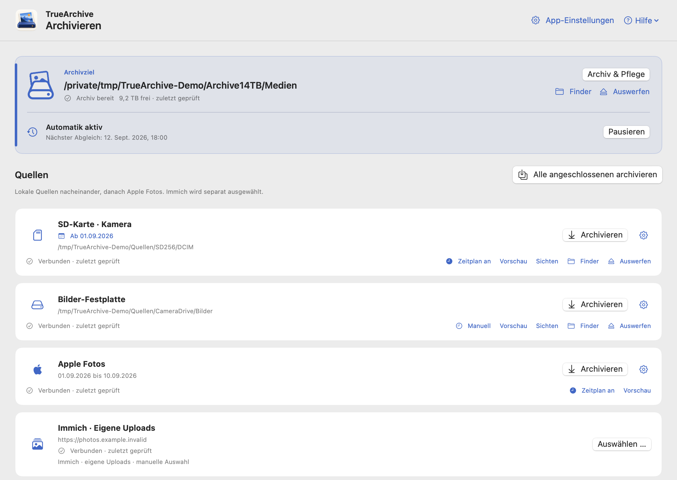Reveal Bilder-Festplatte in Finder
Screen dimensions: 677x480
point(583,326)
